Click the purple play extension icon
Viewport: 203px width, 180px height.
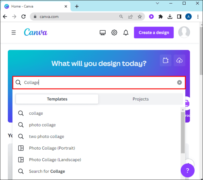[x=151, y=16]
